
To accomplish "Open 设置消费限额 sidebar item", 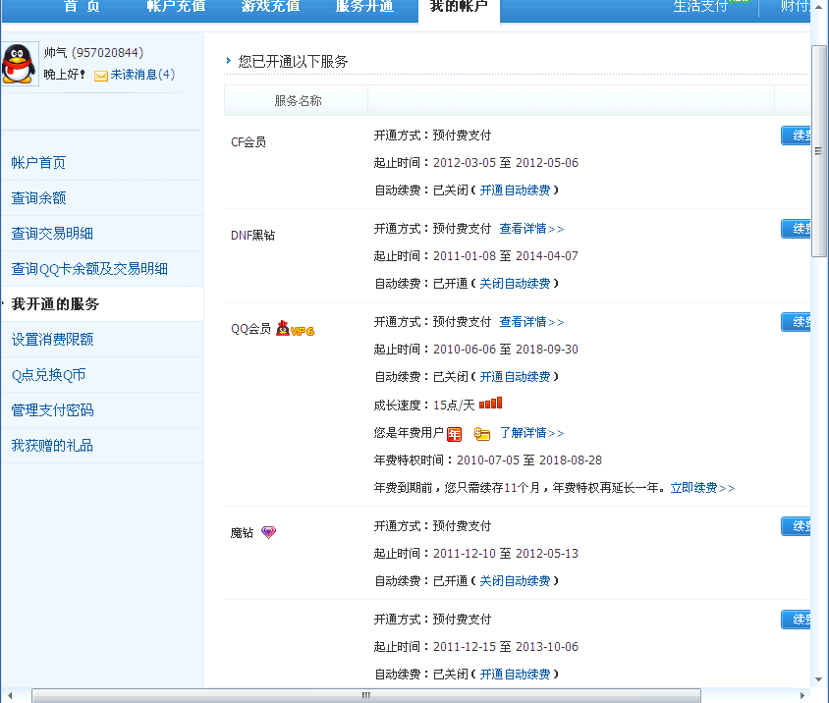I will [x=52, y=340].
